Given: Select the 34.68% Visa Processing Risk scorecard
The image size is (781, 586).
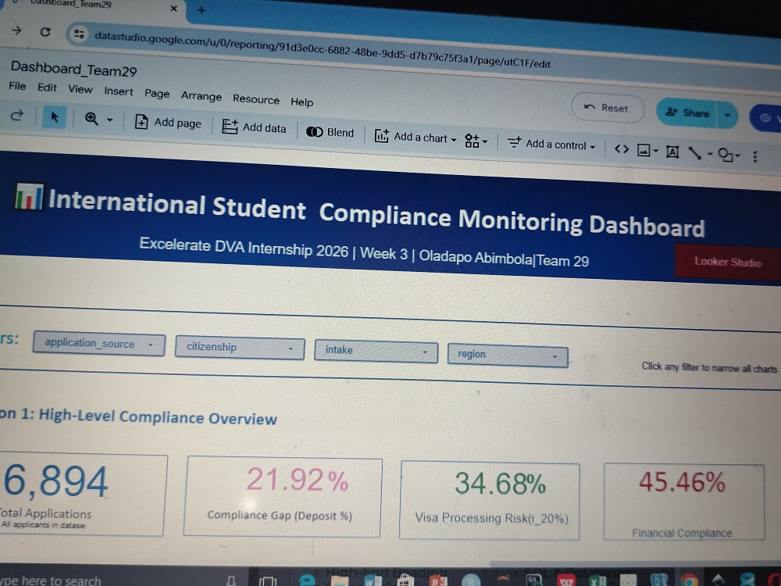Looking at the screenshot, I should 490,500.
